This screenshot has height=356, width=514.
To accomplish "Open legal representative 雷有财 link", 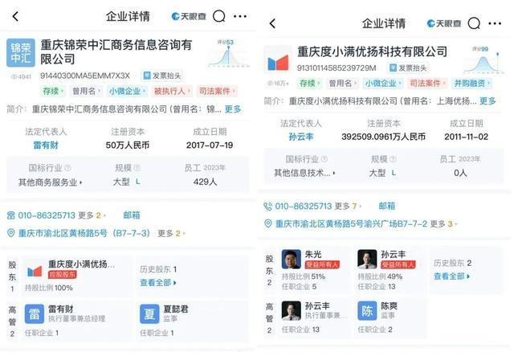I will 46,145.
